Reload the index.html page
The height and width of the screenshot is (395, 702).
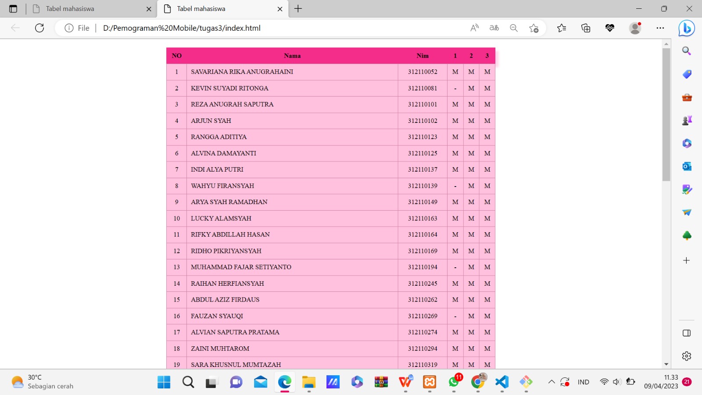point(39,28)
